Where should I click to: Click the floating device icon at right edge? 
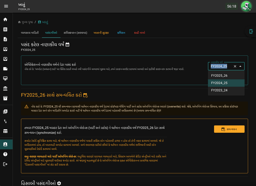click(251, 31)
